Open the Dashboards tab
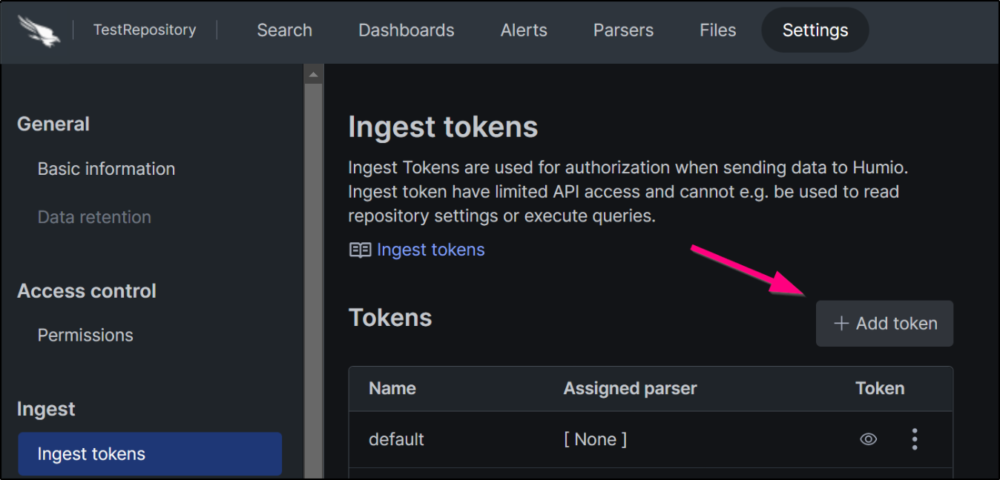The height and width of the screenshot is (480, 1000). [407, 30]
